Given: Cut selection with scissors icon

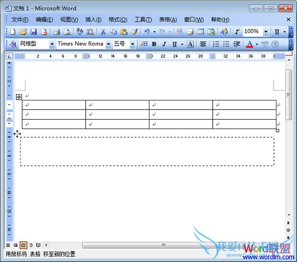Looking at the screenshot, I should 103,32.
